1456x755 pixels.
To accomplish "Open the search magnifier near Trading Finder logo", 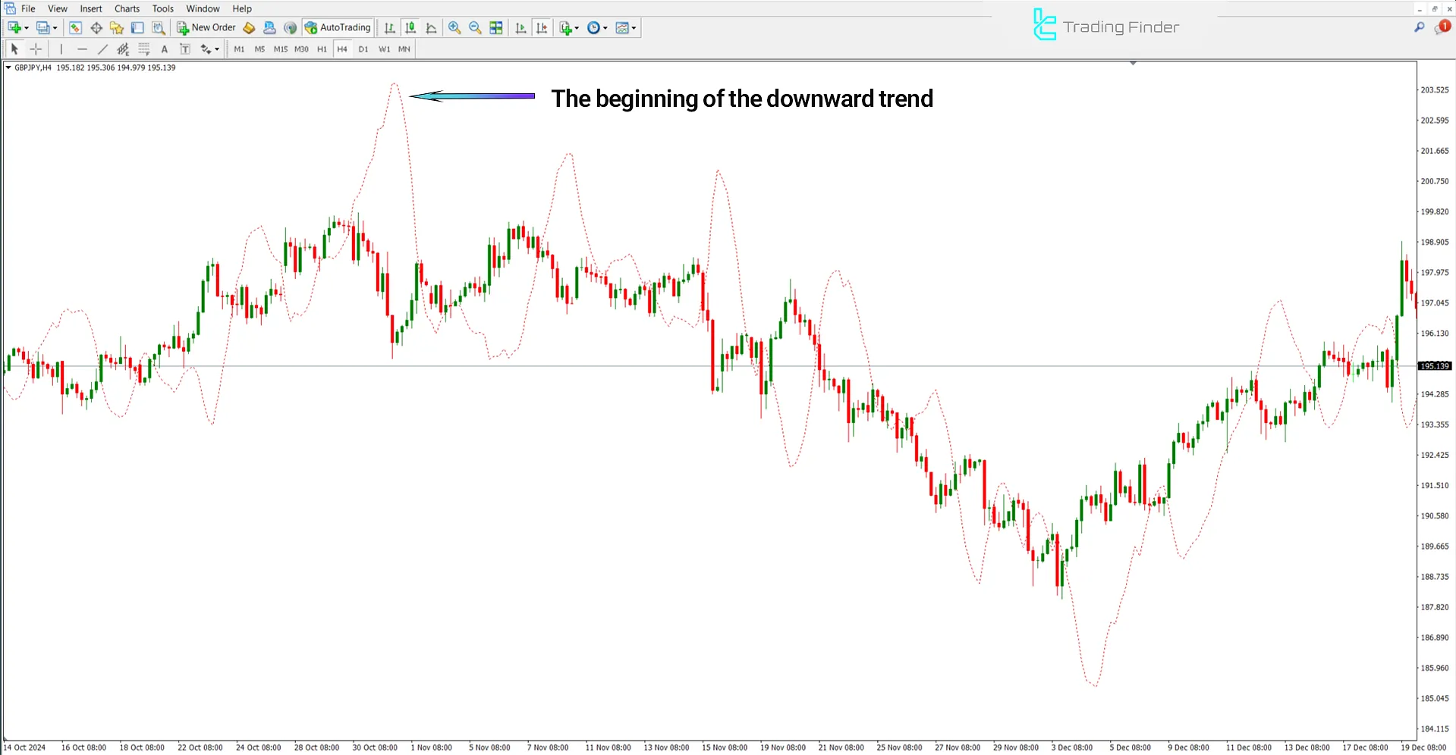I will pos(1419,26).
